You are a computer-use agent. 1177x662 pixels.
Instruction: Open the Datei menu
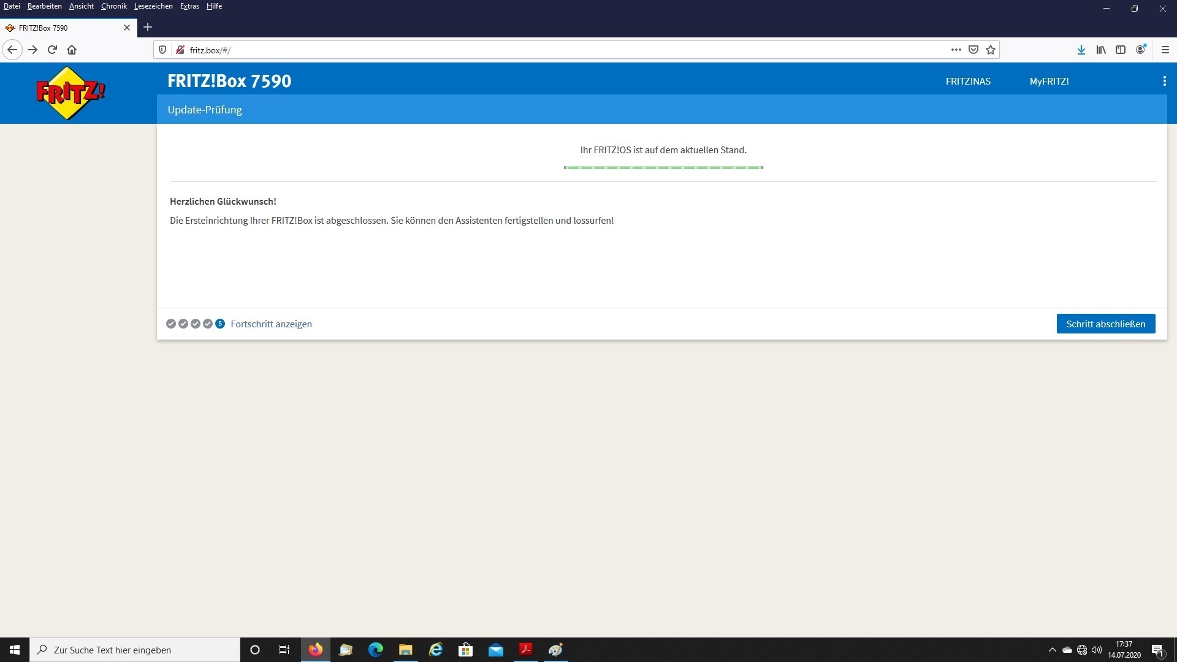pyautogui.click(x=12, y=6)
